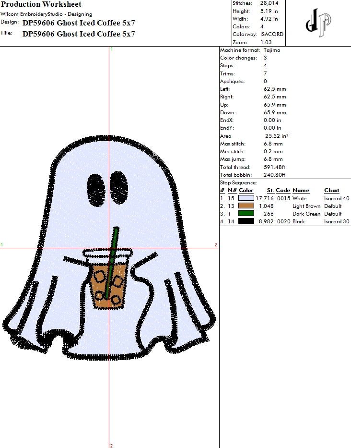Click the design name beside 'Title:' label
Viewport: 351px width, 448px height.
click(79, 34)
